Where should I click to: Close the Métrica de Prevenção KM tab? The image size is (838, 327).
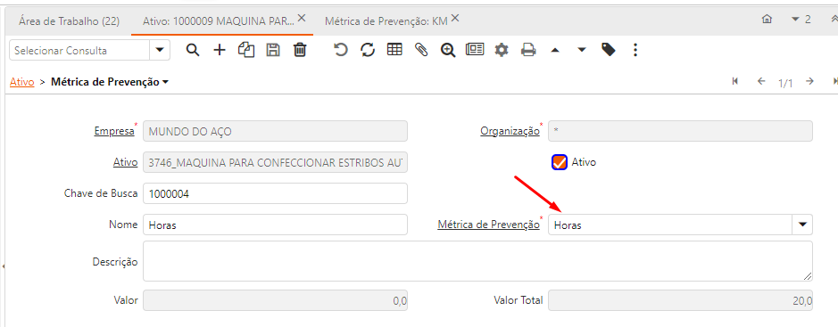455,19
